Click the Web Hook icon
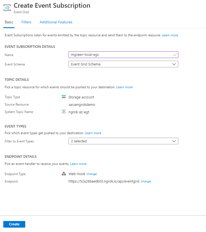The image size is (206, 232). 64,174
